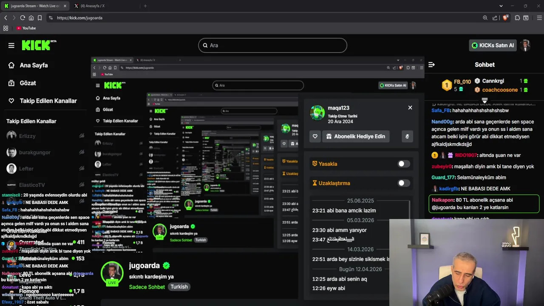
Task: Click the Sohbet chat header
Action: tap(484, 65)
